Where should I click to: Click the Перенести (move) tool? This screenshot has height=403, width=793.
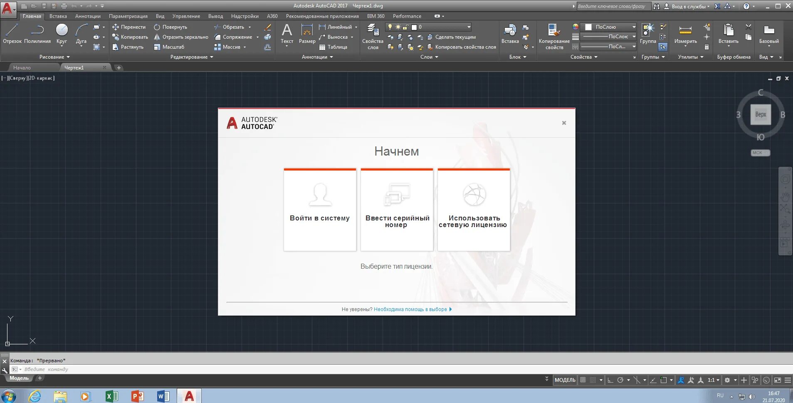pyautogui.click(x=129, y=27)
